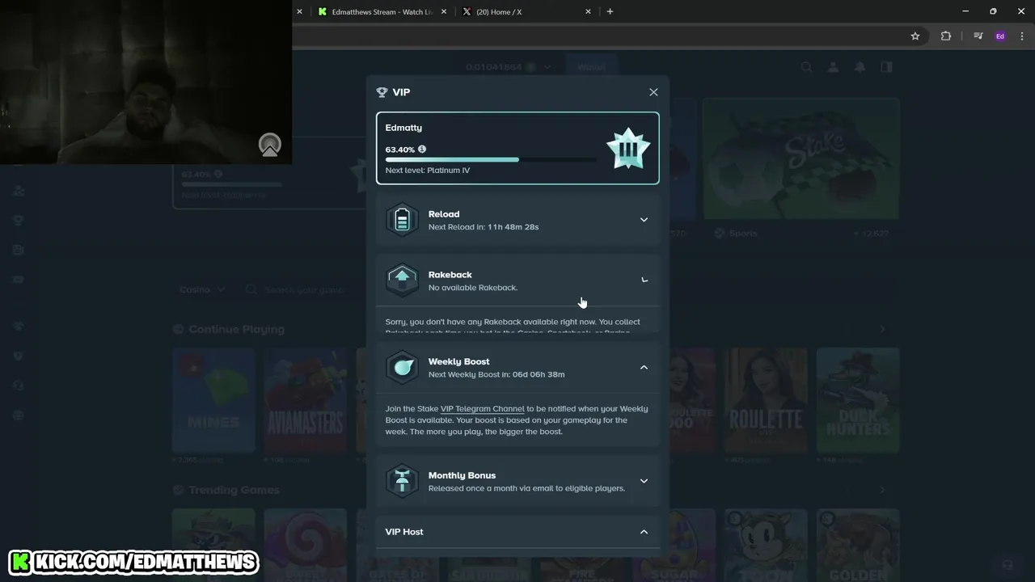Toggle the side panel icon in header
Screen dimensions: 1035x582
(886, 68)
